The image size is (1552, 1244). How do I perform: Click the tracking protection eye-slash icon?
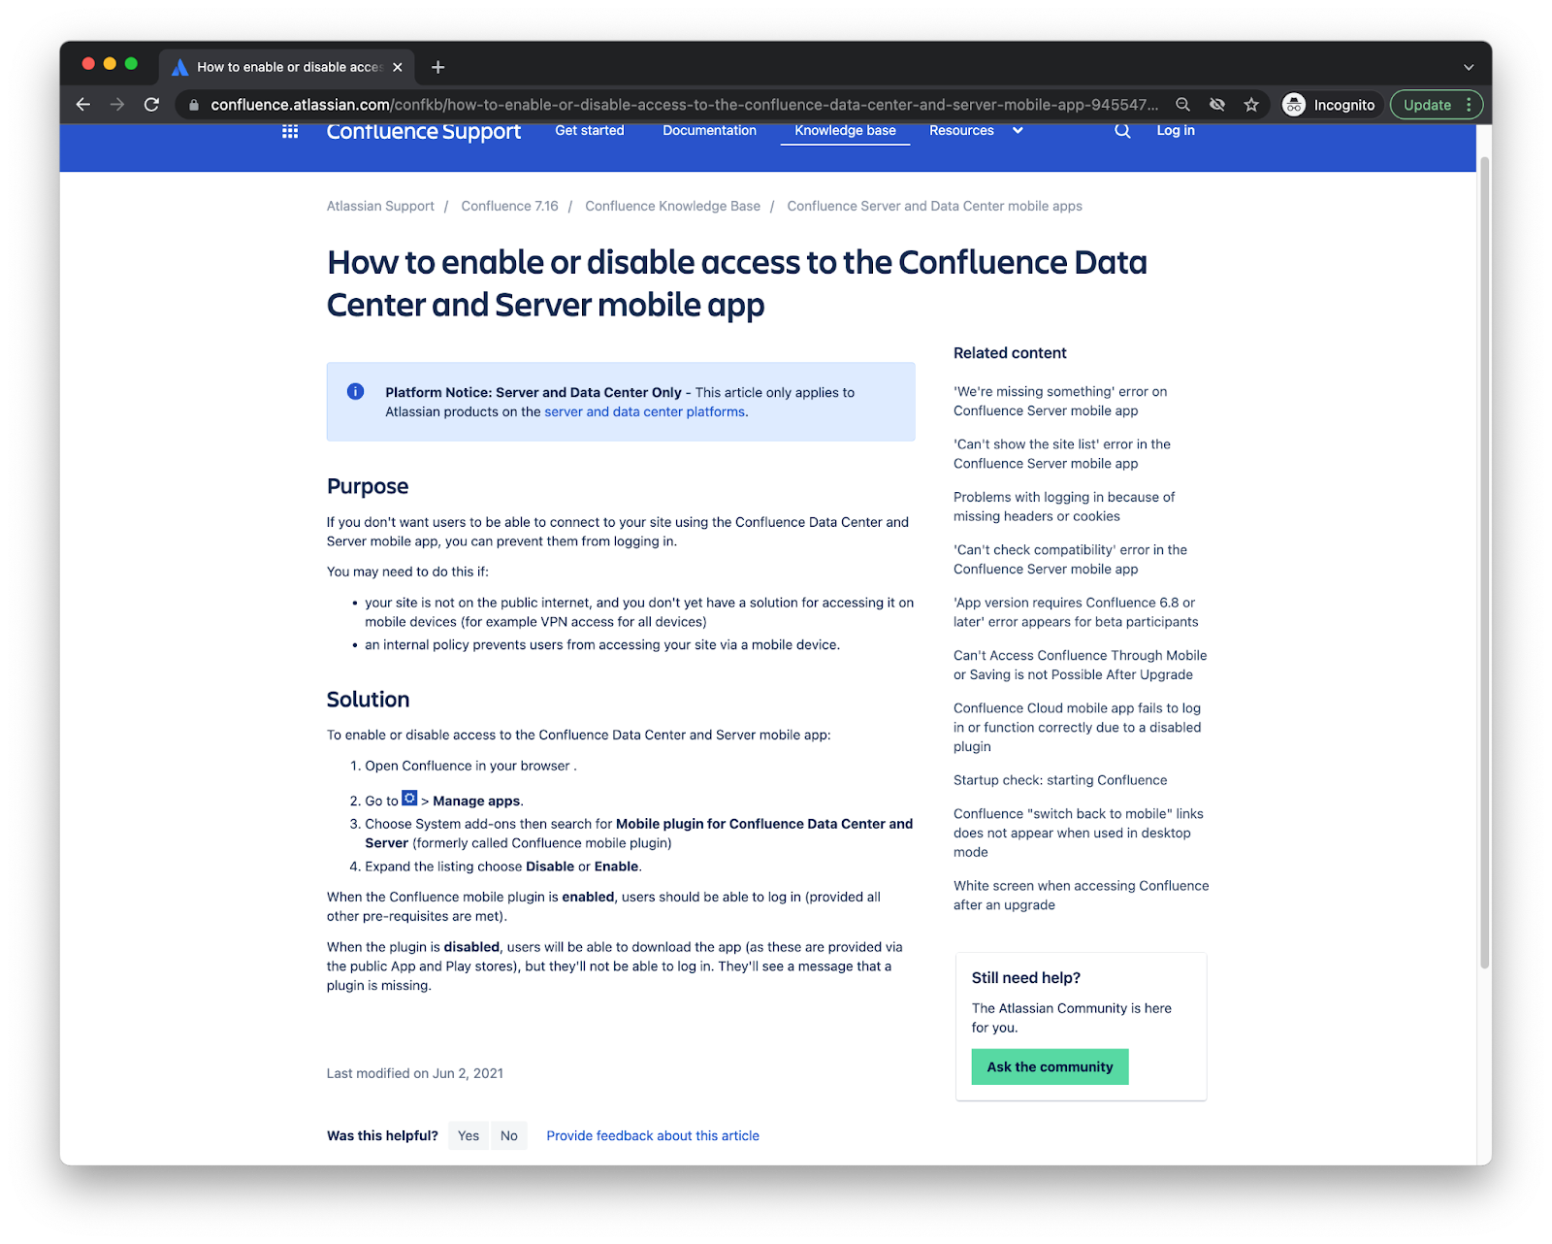coord(1216,105)
